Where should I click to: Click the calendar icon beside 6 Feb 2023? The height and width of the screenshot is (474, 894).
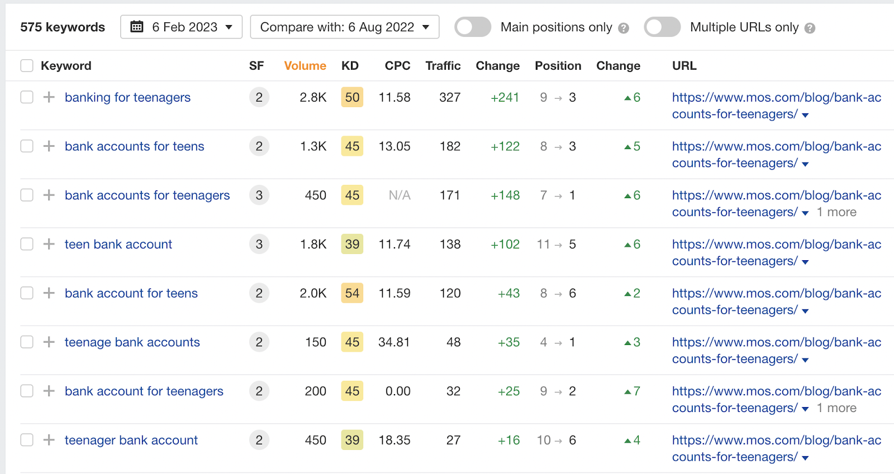click(x=137, y=27)
